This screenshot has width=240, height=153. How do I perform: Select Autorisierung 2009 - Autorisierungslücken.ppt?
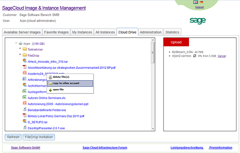(x=58, y=104)
